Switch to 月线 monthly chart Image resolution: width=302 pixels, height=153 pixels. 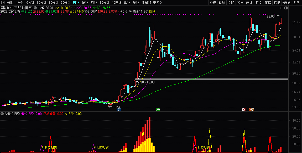point(94,3)
